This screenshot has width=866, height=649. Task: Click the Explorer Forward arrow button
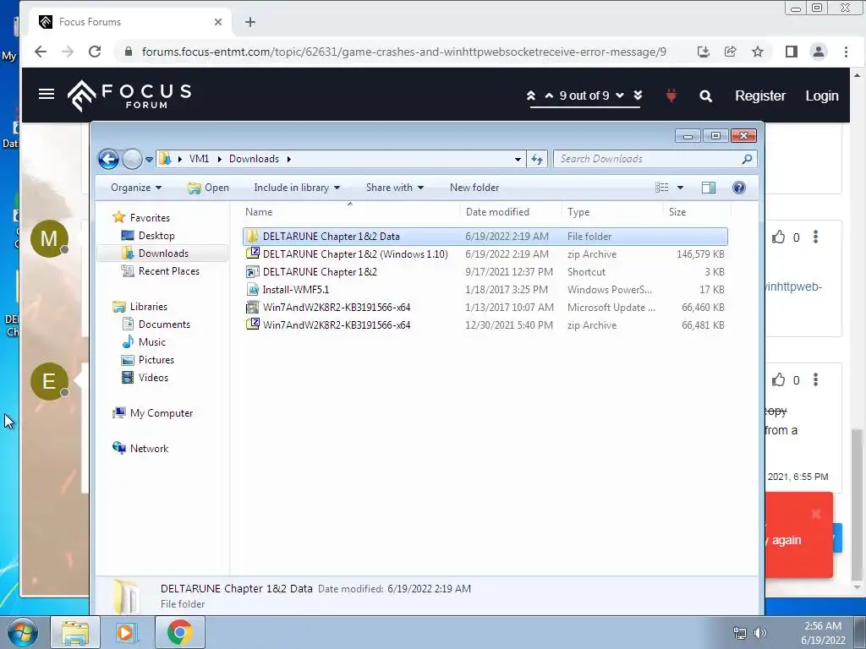click(x=132, y=160)
